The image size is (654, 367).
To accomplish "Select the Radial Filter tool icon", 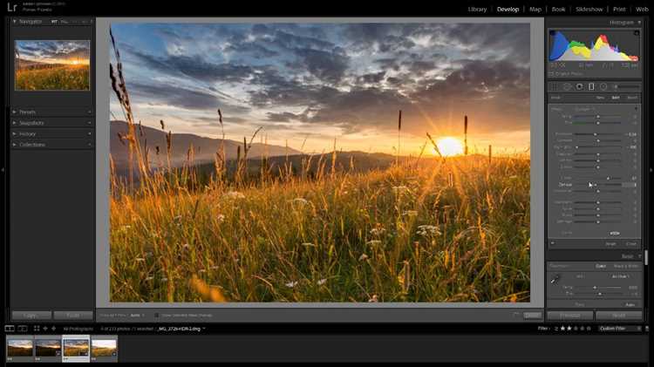I will (603, 87).
